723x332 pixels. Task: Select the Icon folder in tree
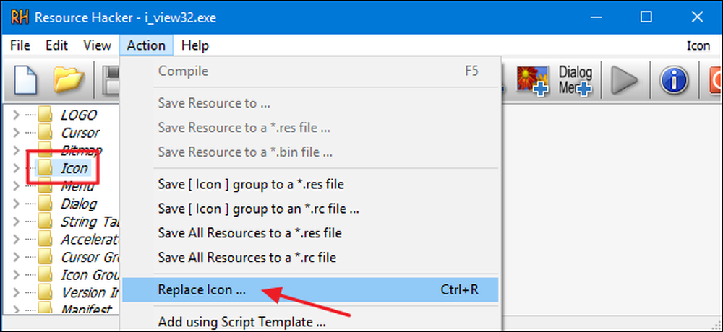point(74,168)
